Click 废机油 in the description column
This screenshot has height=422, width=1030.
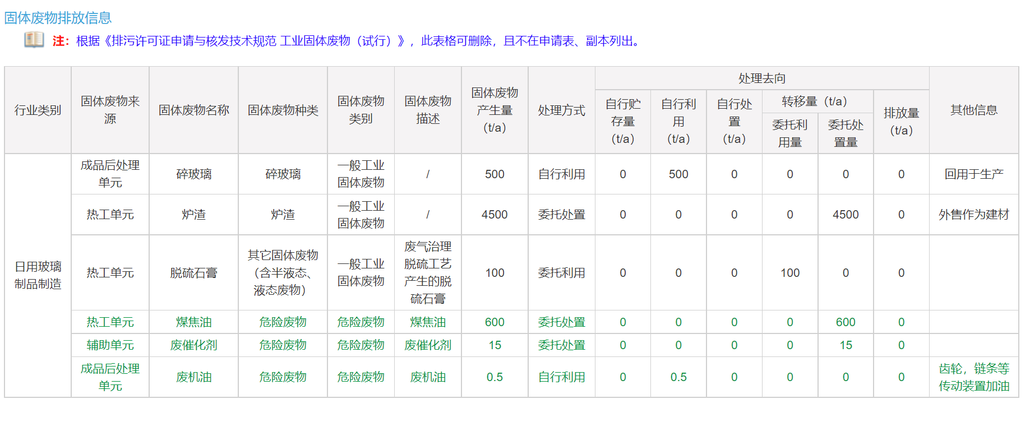(x=428, y=377)
